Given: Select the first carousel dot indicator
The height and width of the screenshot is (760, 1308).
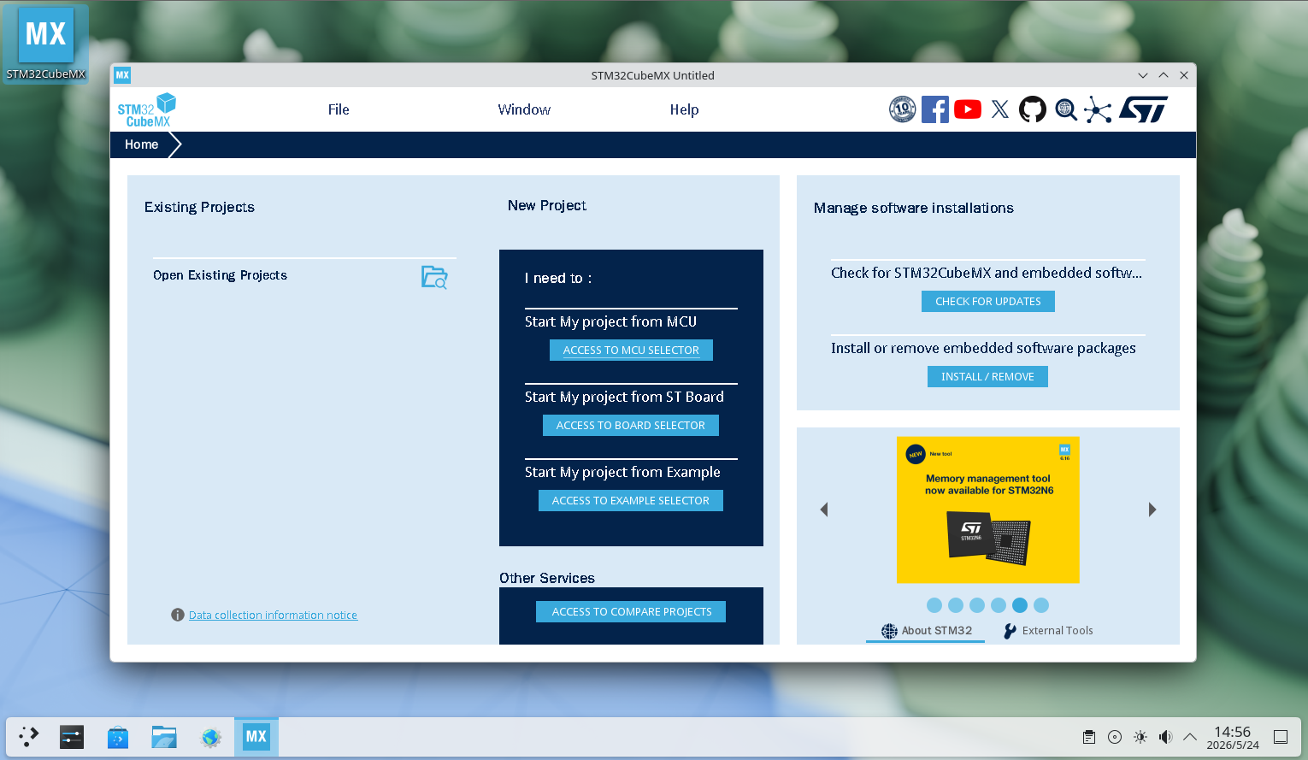Looking at the screenshot, I should 934,605.
